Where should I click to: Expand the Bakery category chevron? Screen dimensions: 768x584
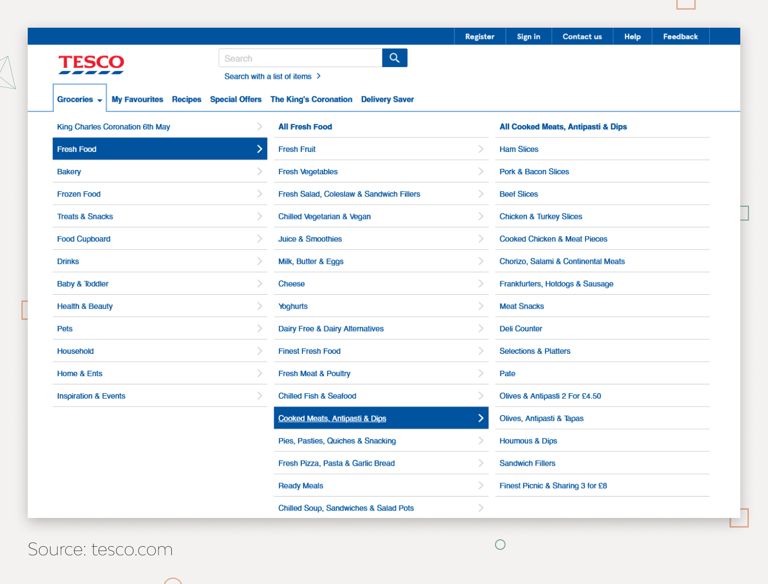(260, 172)
